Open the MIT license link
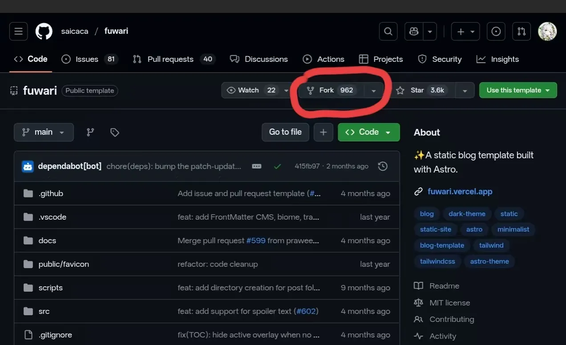This screenshot has width=566, height=345. pos(442,303)
